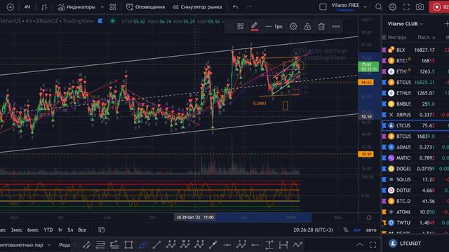Open drawing settings gear in floating toolbar
Image resolution: width=449 pixels, height=252 pixels.
tap(293, 27)
